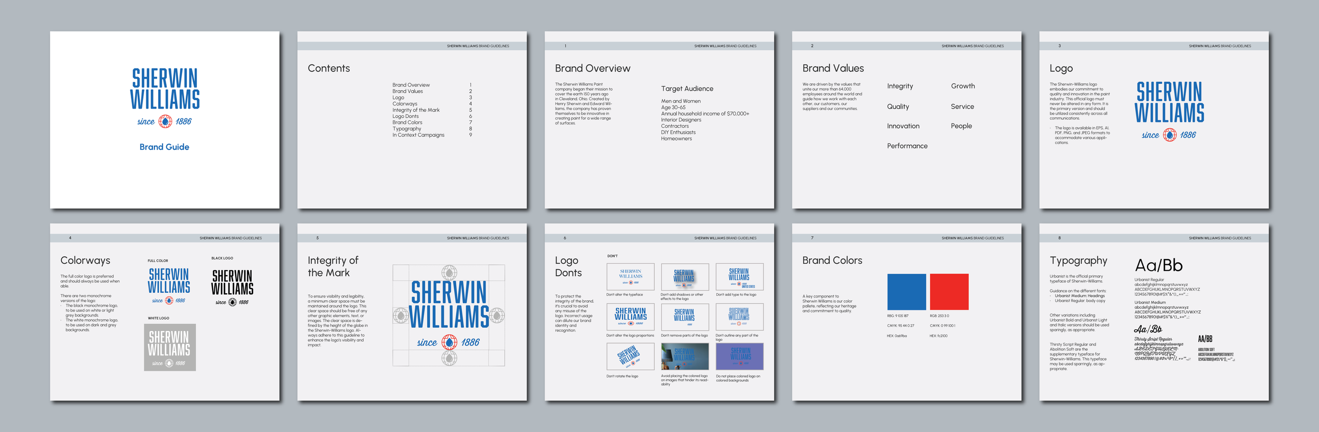Viewport: 1319px width, 432px height.
Task: Click the 'Contents' page heading
Action: point(329,69)
